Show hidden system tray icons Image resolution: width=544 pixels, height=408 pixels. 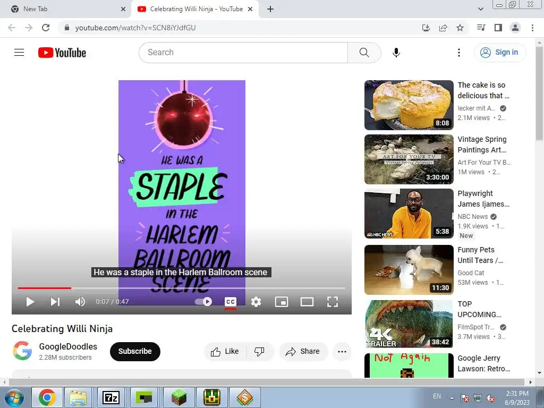pyautogui.click(x=452, y=398)
